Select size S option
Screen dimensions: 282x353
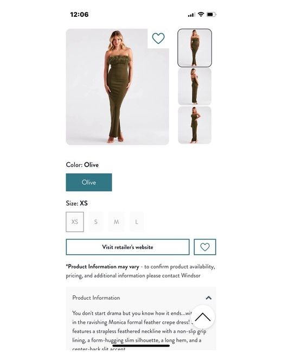96,222
